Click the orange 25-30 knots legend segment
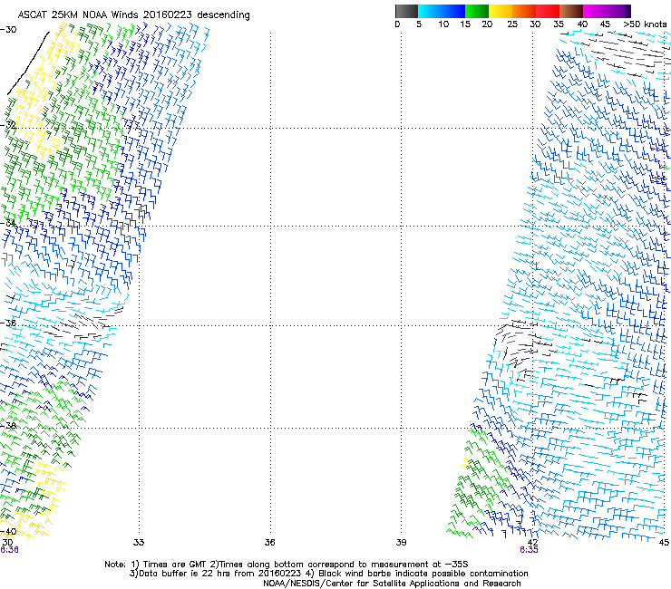Image resolution: width=671 pixels, height=589 pixels. coord(524,11)
